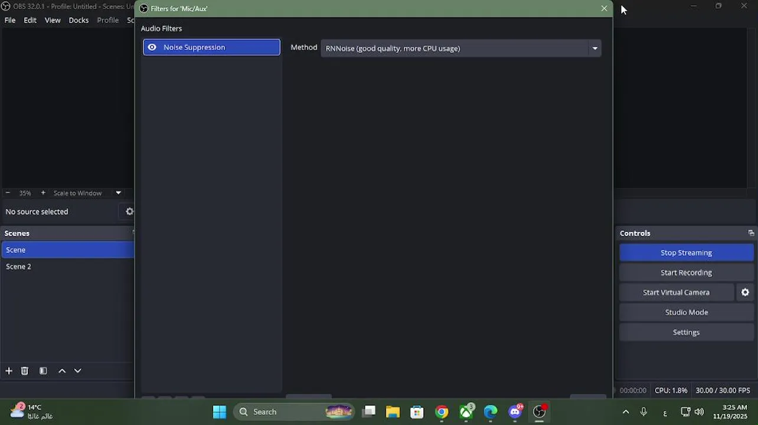
Task: Select the Scene item in Scenes list
Action: pyautogui.click(x=68, y=250)
